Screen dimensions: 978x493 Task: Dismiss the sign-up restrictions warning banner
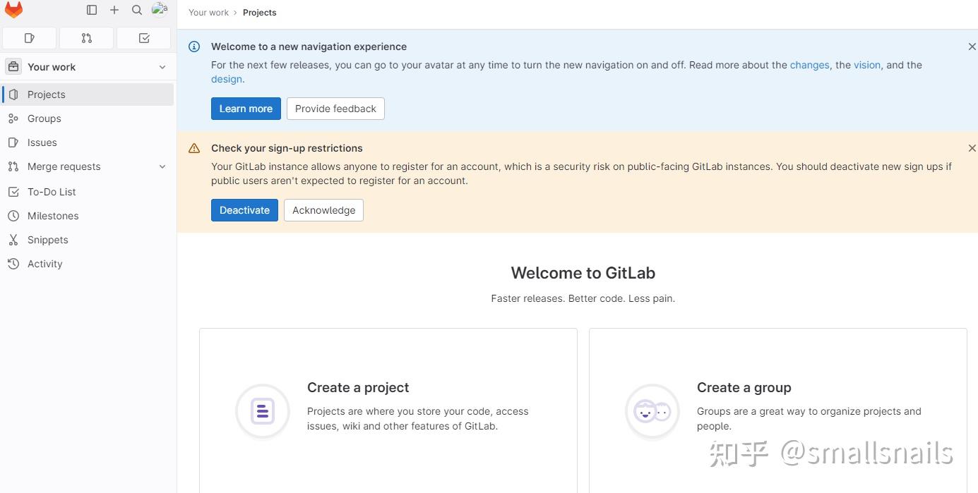click(972, 148)
